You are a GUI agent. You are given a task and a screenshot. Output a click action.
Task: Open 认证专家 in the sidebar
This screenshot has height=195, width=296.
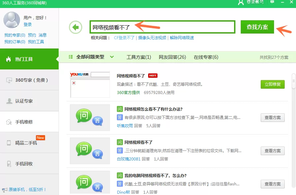[29, 101]
